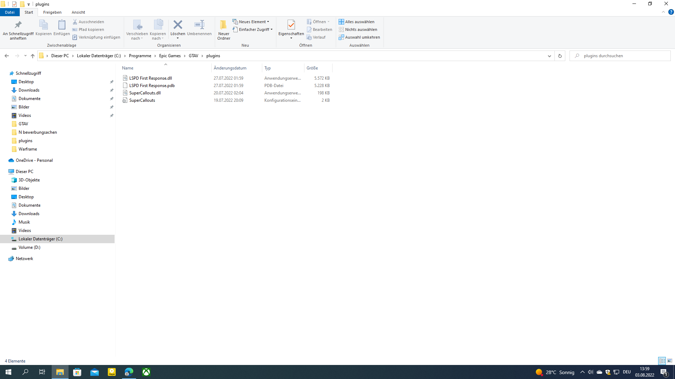The image size is (675, 379).
Task: Go up one folder level arrow
Action: pos(33,56)
